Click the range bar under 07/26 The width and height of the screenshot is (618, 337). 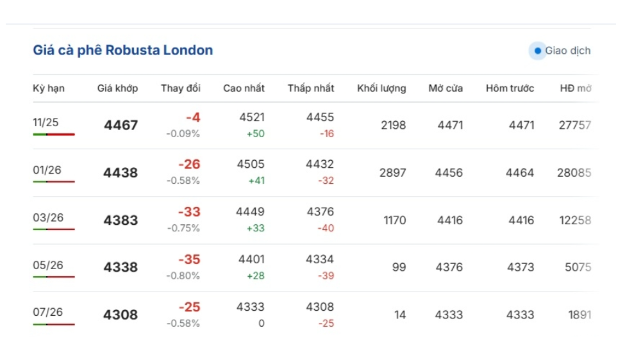(54, 324)
